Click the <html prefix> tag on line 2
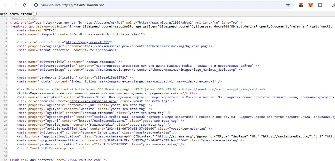 (126, 23)
